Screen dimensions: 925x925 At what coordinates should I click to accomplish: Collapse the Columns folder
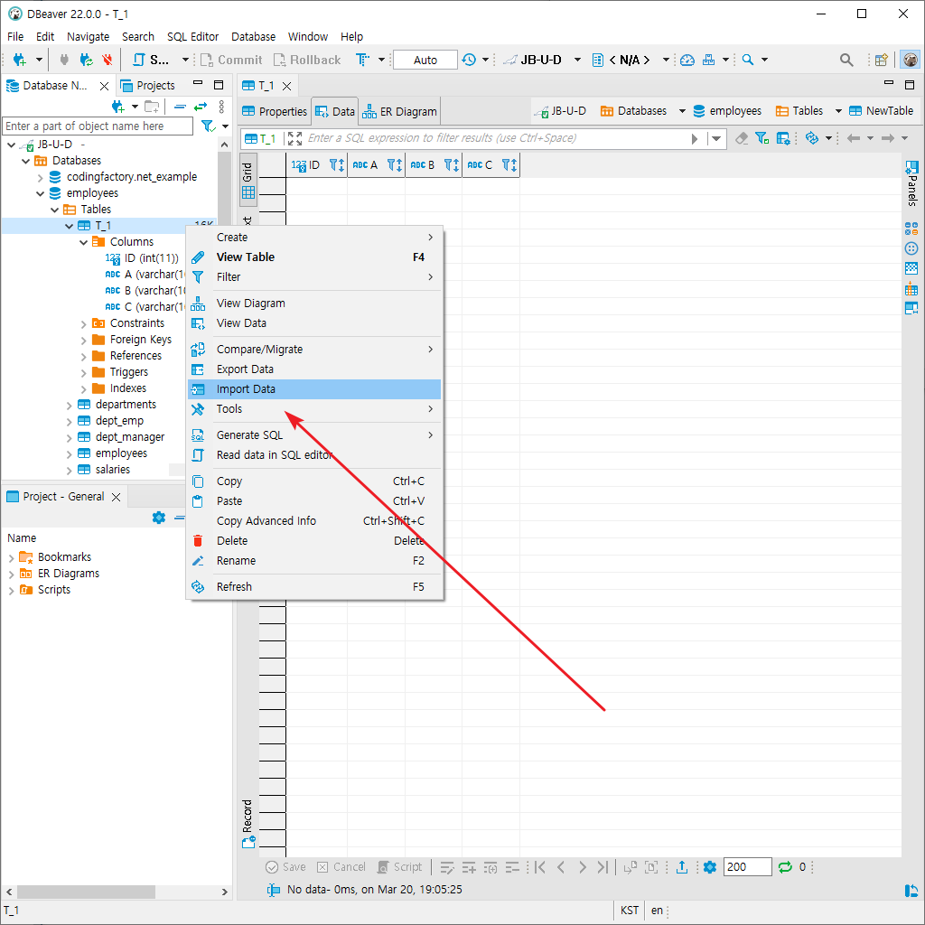point(83,242)
